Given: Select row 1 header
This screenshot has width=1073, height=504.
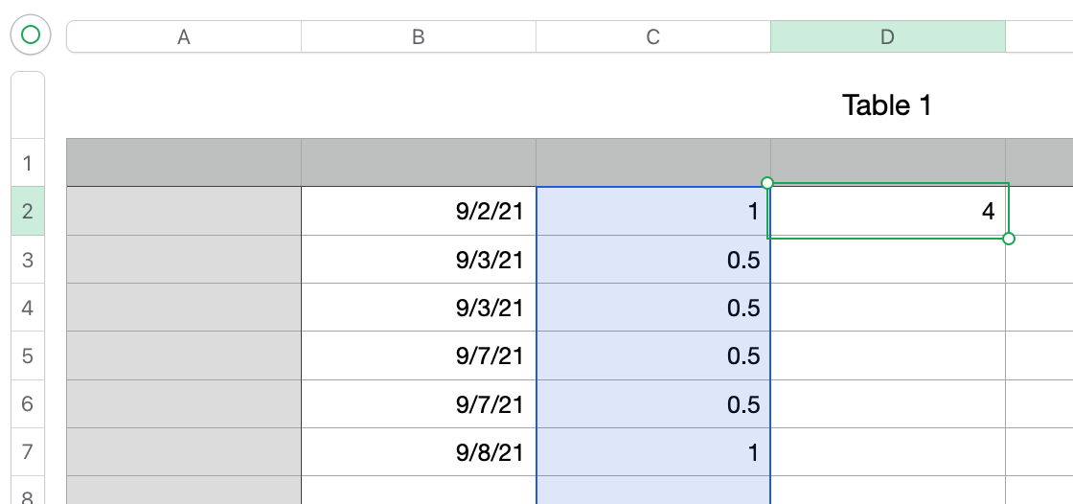Looking at the screenshot, I should [x=28, y=163].
